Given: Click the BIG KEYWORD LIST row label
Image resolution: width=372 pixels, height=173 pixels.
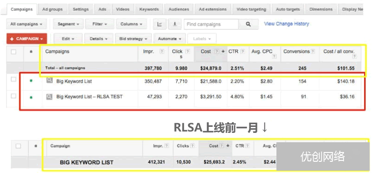Looking at the screenshot, I should click(87, 163).
